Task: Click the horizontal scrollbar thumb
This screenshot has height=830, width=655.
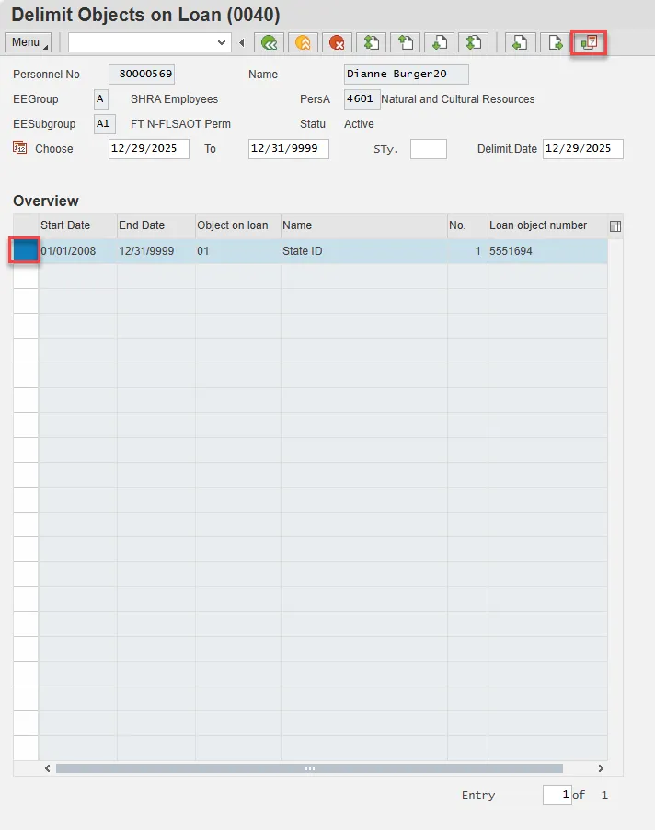Action: [x=309, y=768]
